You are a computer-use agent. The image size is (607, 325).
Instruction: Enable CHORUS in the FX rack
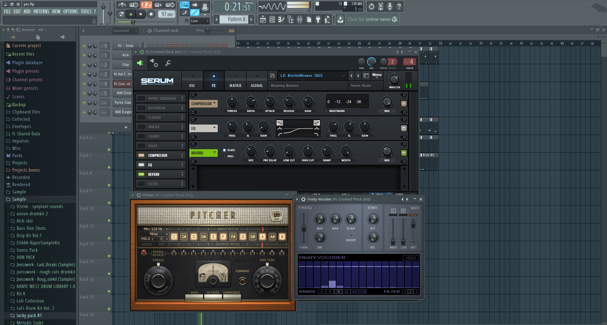[x=141, y=136]
